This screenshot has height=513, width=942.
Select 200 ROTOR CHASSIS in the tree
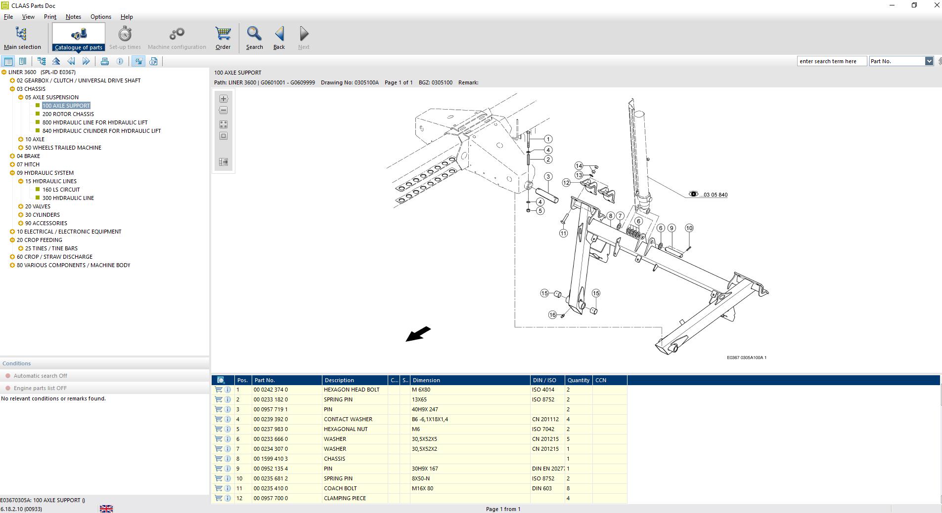[x=68, y=114]
